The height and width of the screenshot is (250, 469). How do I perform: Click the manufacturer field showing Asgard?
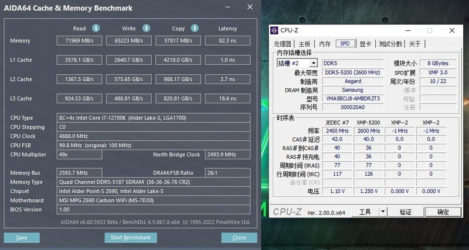(353, 81)
